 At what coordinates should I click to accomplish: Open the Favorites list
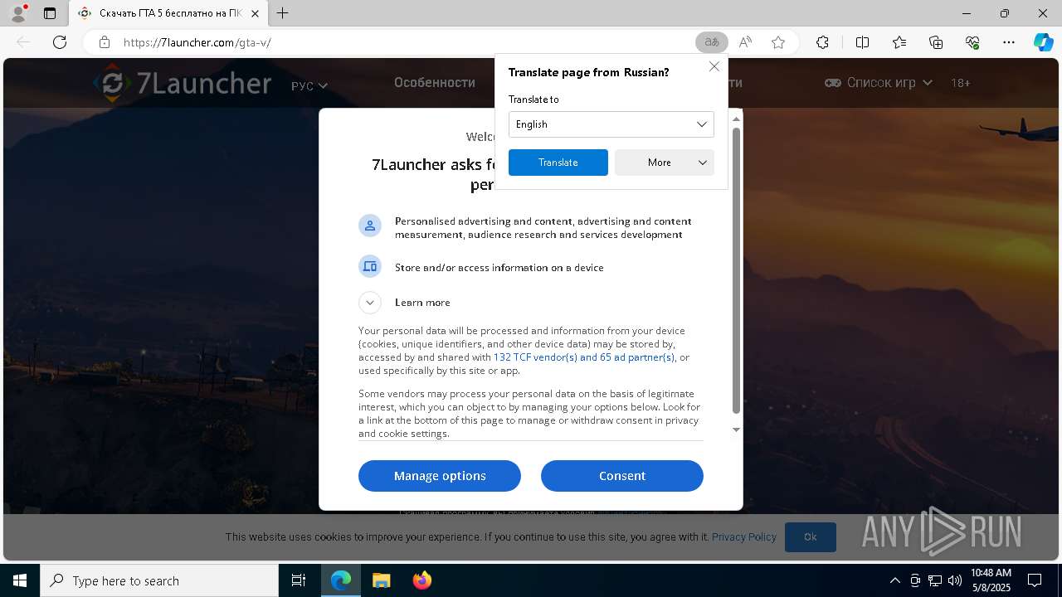[899, 42]
